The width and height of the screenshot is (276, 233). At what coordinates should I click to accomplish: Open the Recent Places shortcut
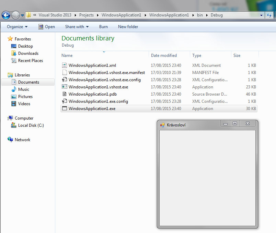pos(30,61)
